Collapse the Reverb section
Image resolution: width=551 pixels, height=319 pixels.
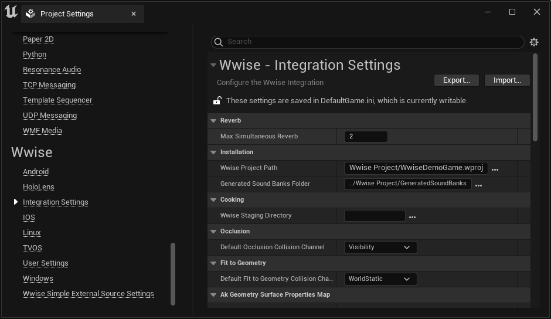tap(213, 121)
